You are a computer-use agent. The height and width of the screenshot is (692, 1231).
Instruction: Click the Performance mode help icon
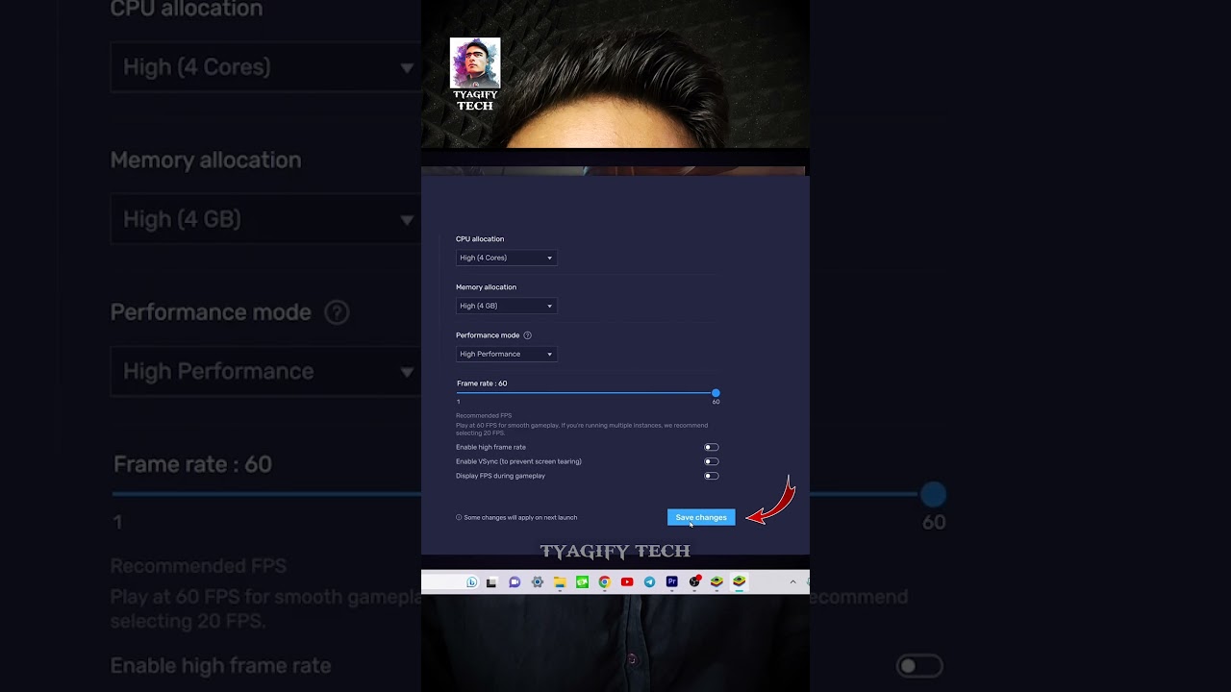[x=527, y=335]
